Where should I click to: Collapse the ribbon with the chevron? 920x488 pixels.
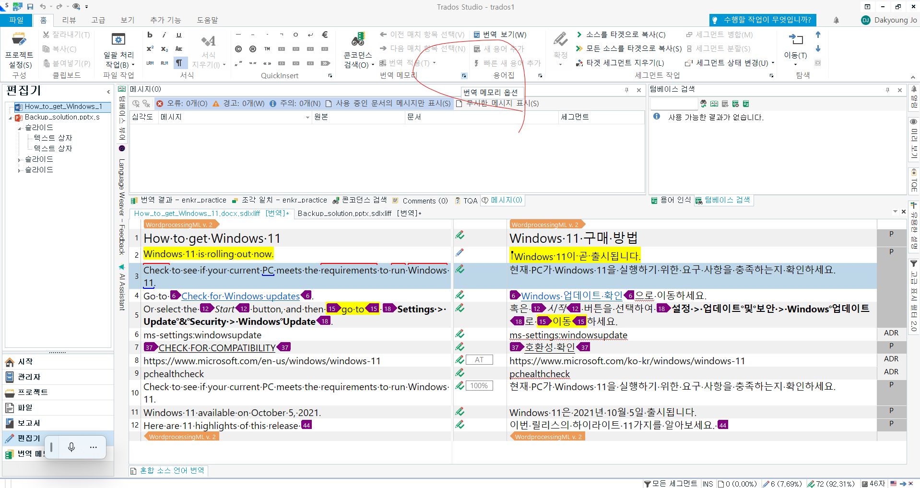pos(912,77)
